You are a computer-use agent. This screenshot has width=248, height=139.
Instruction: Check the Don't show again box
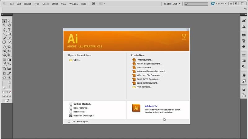click(x=69, y=121)
